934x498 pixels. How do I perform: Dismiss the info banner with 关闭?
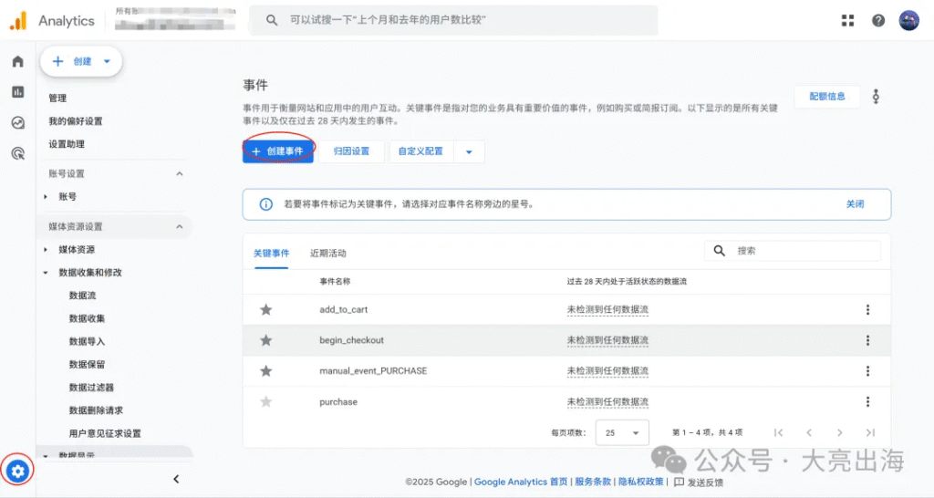click(855, 204)
